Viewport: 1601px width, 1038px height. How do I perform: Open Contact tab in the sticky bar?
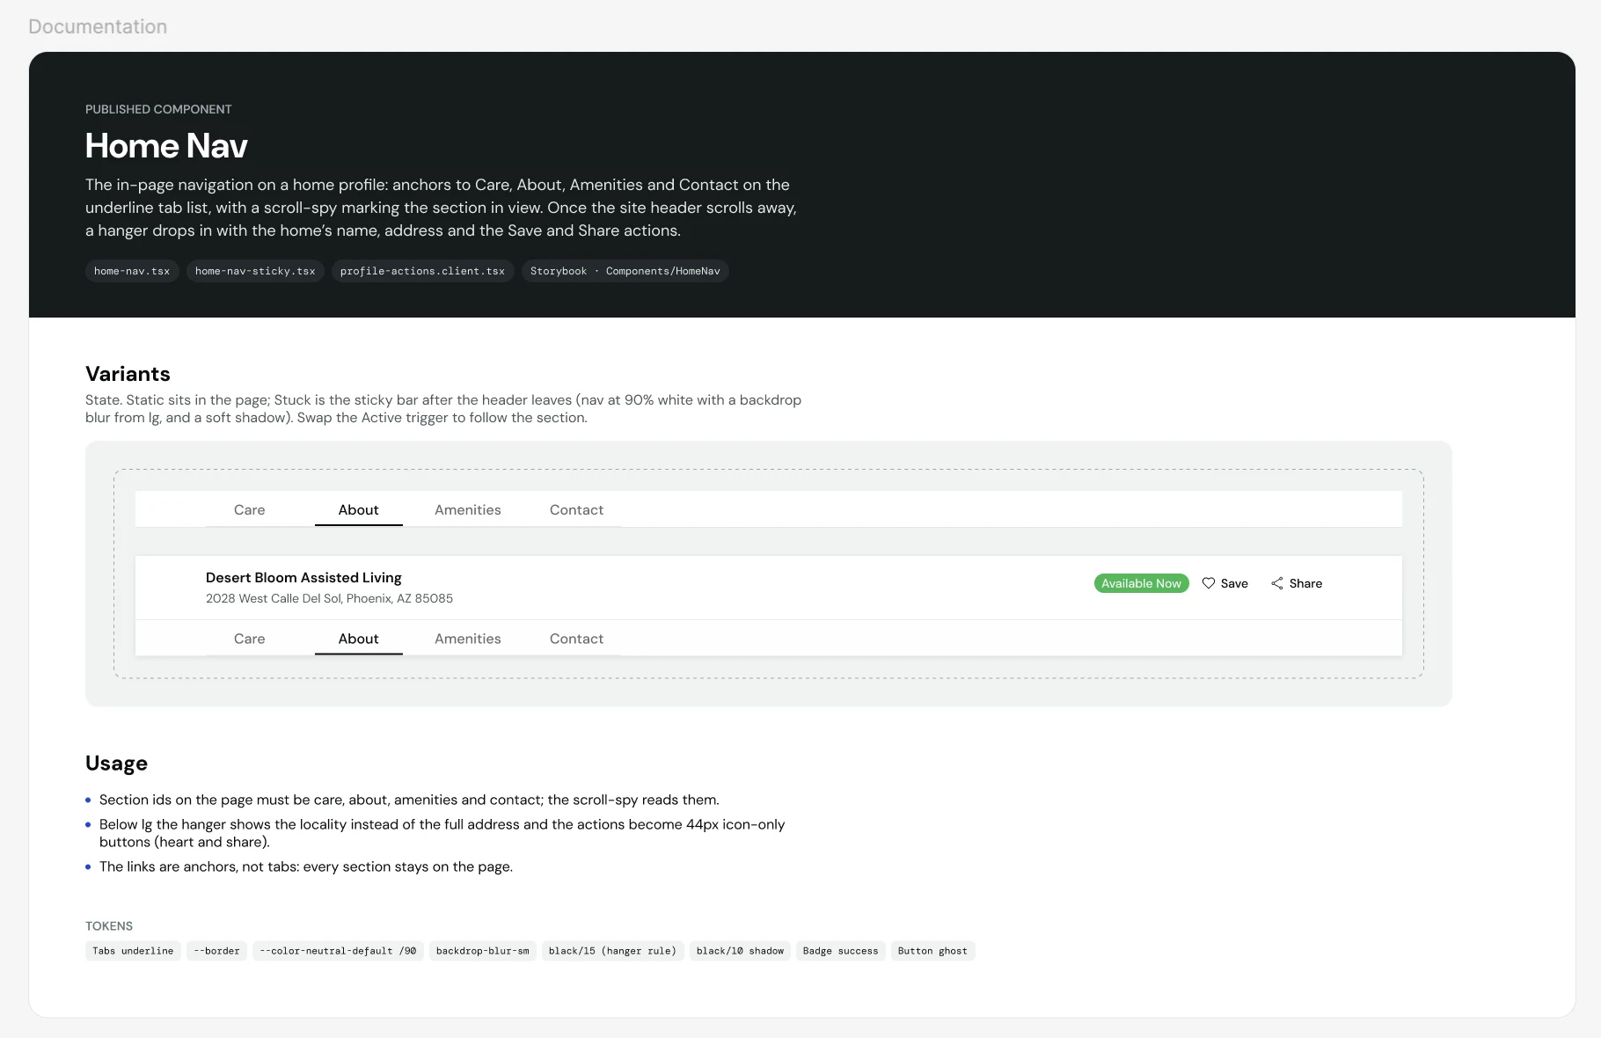[577, 639]
